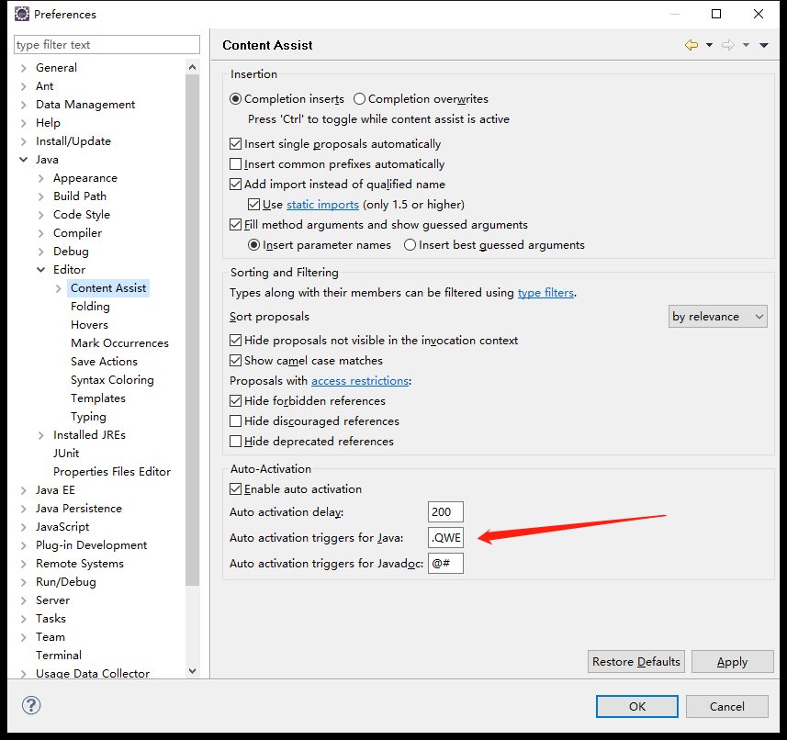Open Sort proposals dropdown
787x740 pixels.
[718, 317]
